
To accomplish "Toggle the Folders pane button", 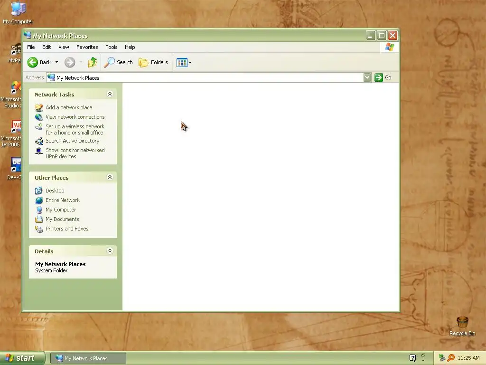I will click(x=153, y=62).
